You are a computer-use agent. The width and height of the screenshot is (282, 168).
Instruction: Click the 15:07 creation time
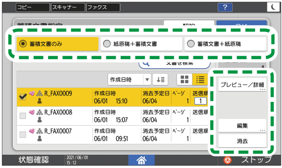[x=122, y=120]
